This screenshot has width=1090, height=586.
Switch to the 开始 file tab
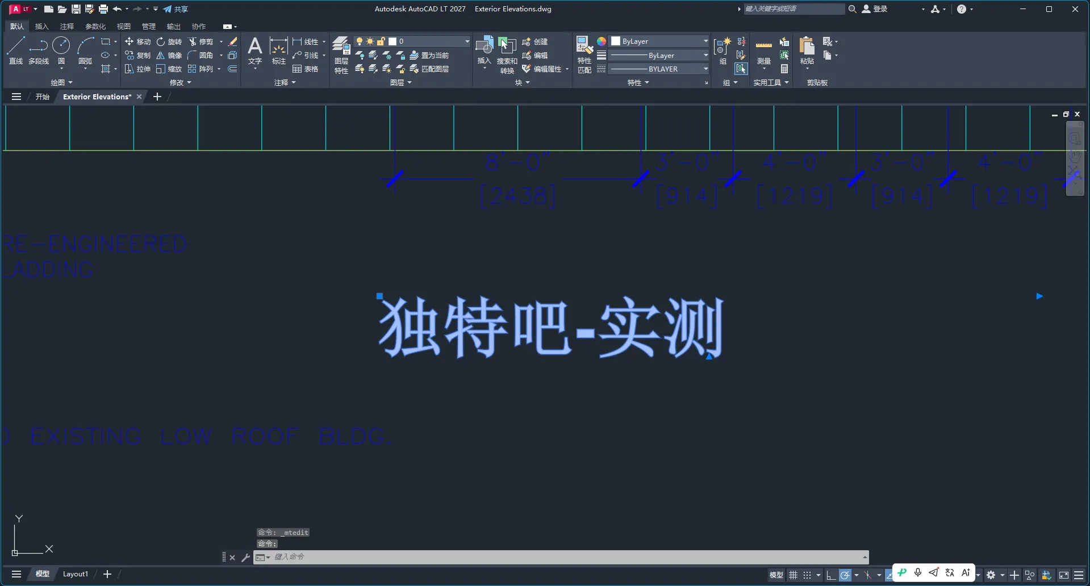[43, 97]
